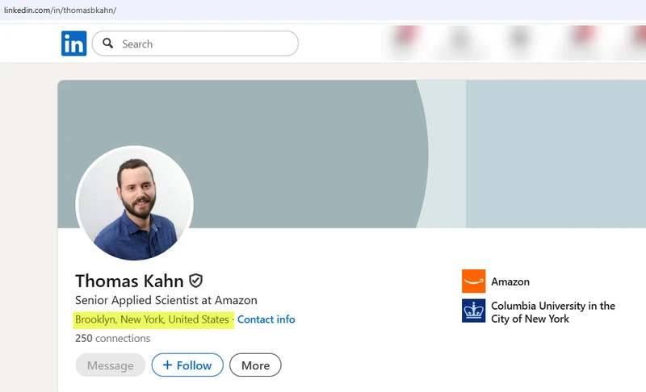This screenshot has height=392, width=646.
Task: Click the search magnifying glass icon
Action: 108,44
